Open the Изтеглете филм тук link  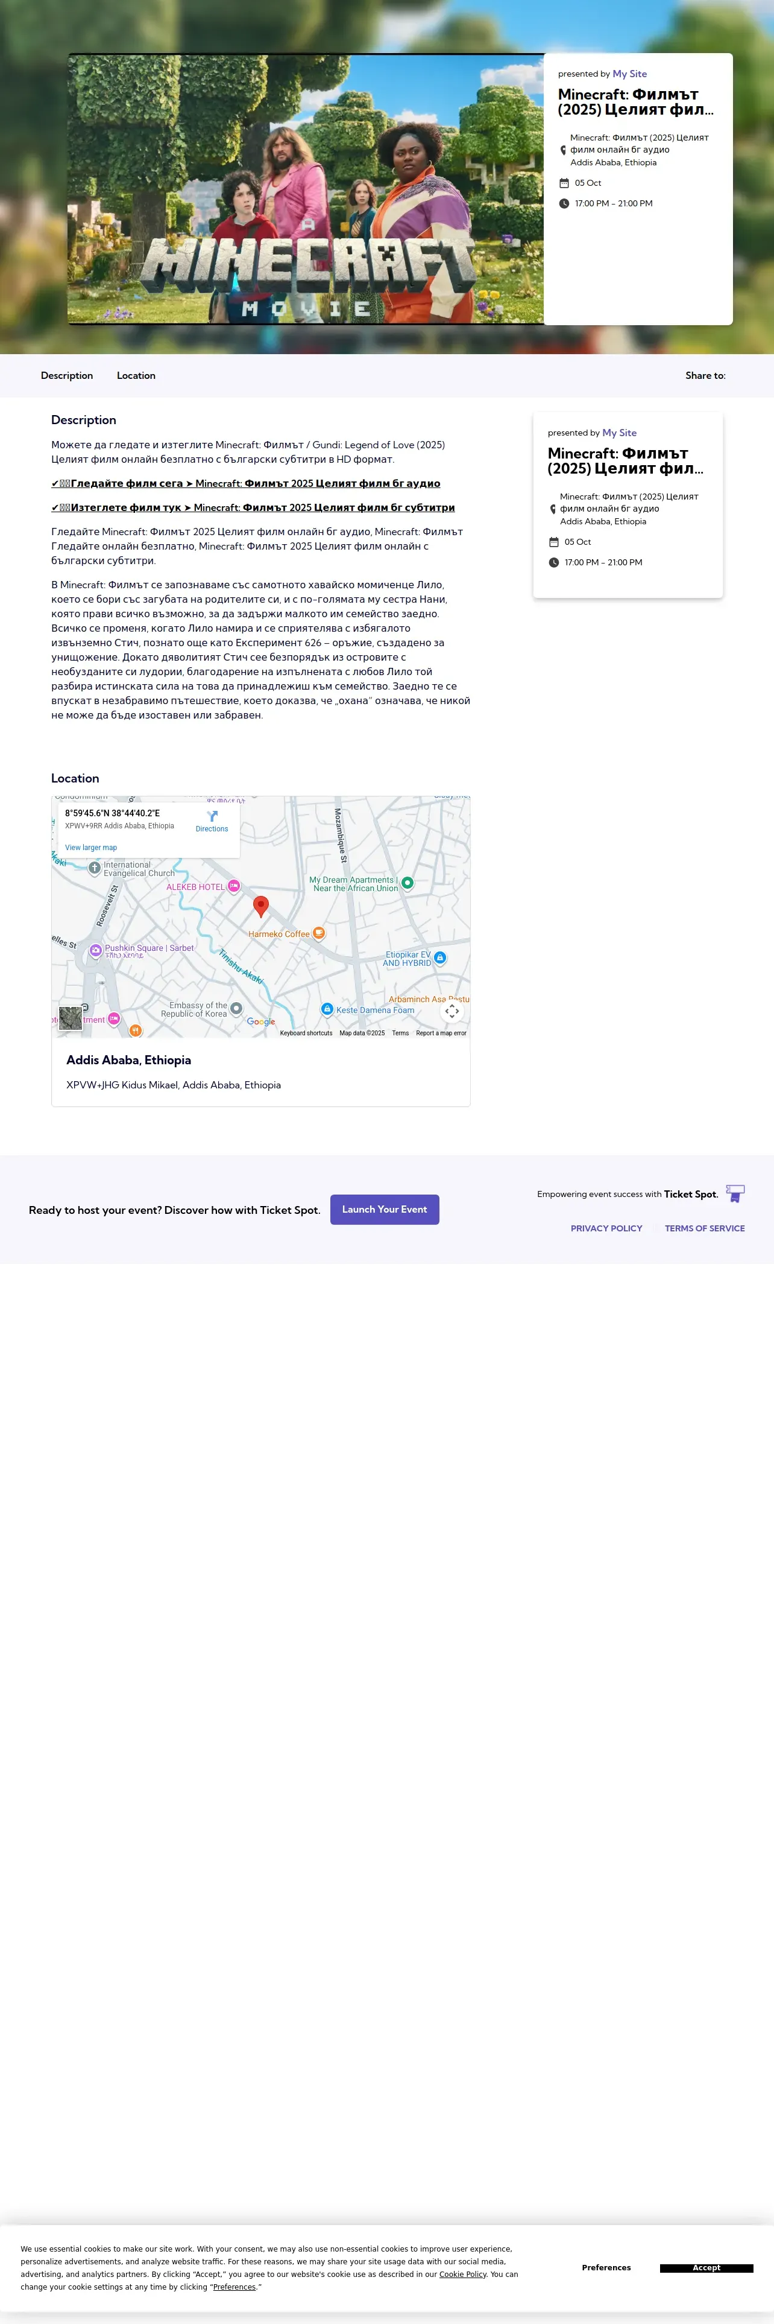tap(253, 508)
